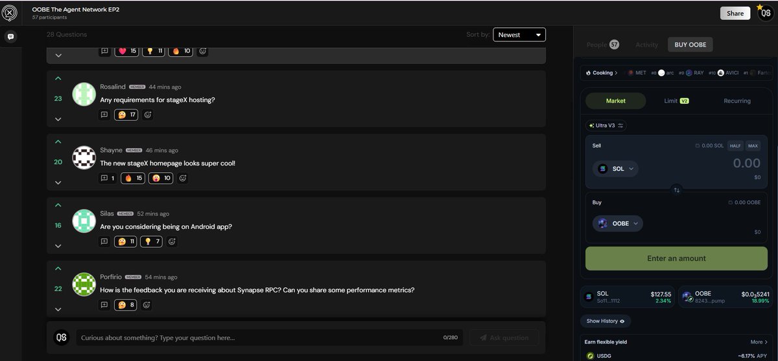Reply to Rosalind's question via comment icon
Viewport: 778px width, 361px height.
pyautogui.click(x=104, y=115)
